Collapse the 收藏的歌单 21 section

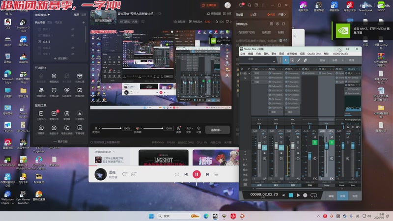click(114, 152)
